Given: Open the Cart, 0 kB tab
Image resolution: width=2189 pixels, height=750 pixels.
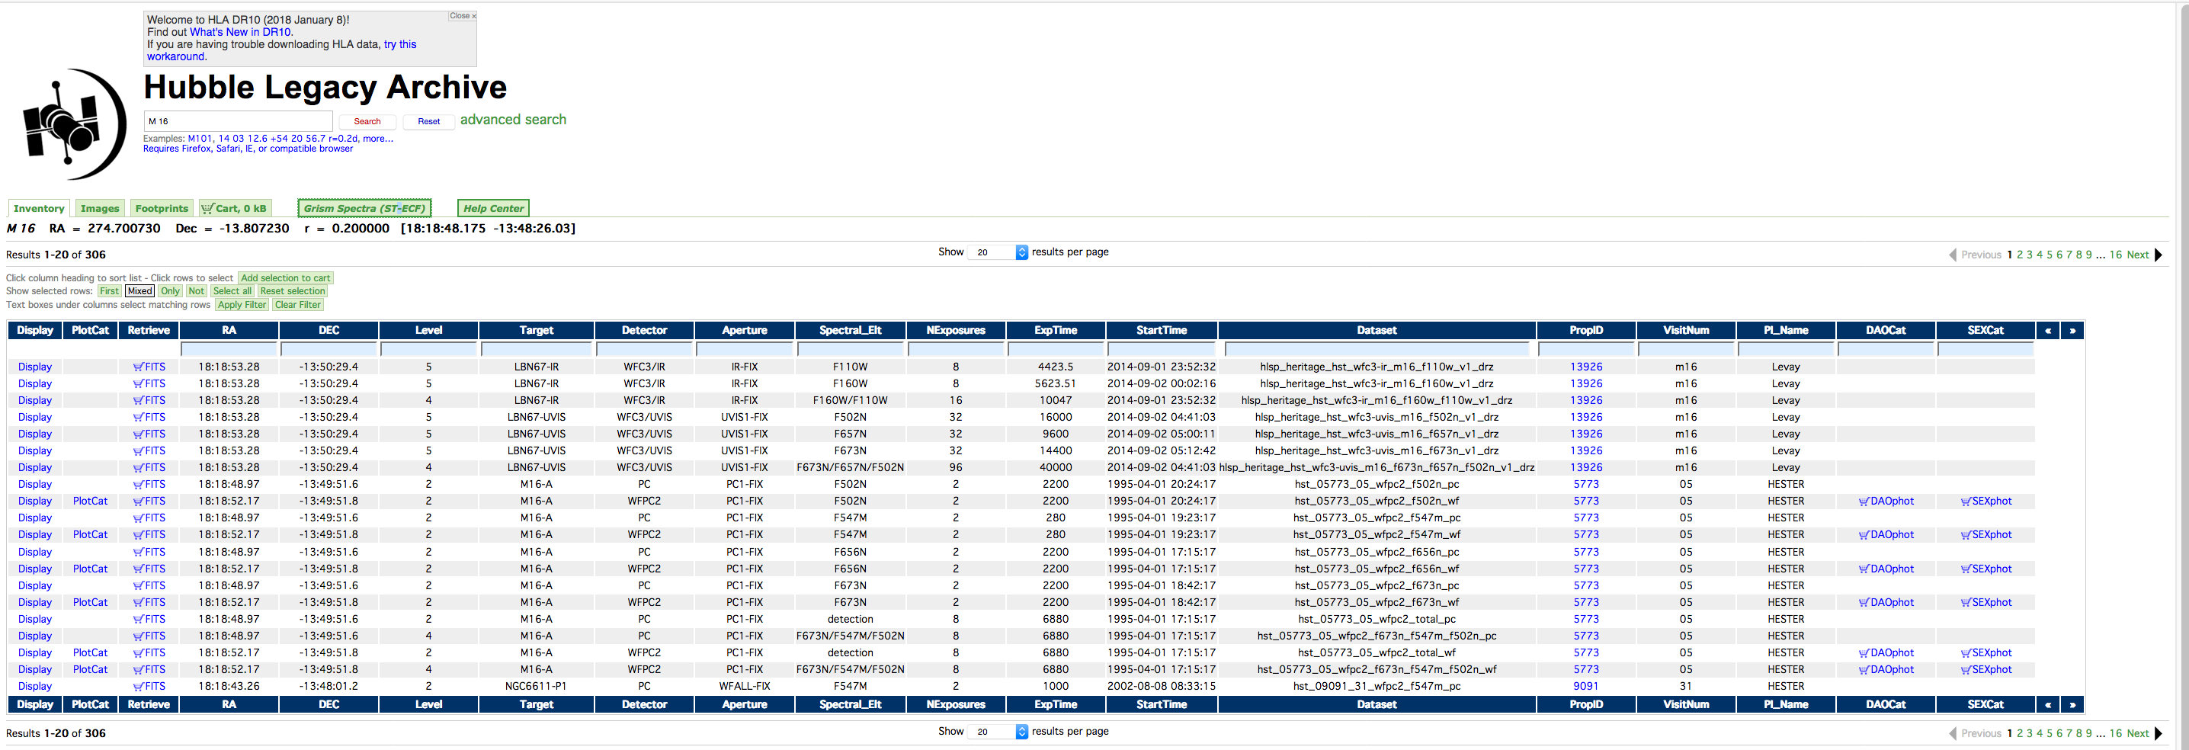Looking at the screenshot, I should [235, 208].
